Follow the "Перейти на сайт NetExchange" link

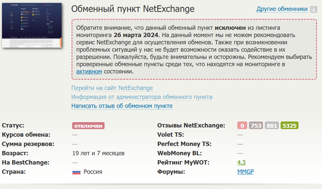[112, 88]
